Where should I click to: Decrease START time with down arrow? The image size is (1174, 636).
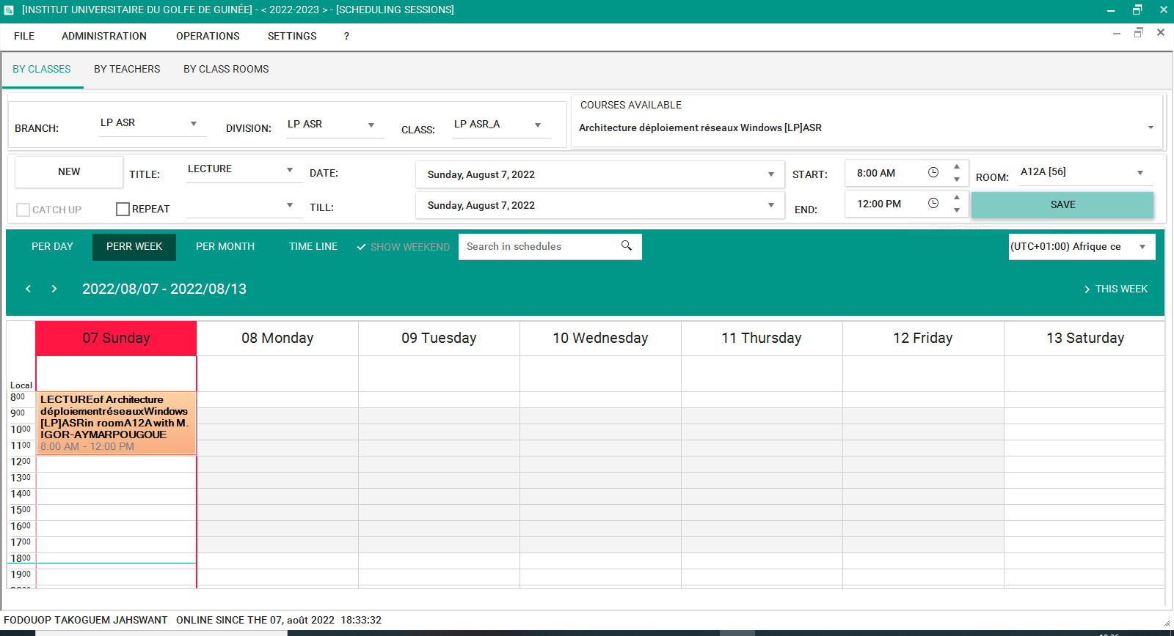(957, 180)
